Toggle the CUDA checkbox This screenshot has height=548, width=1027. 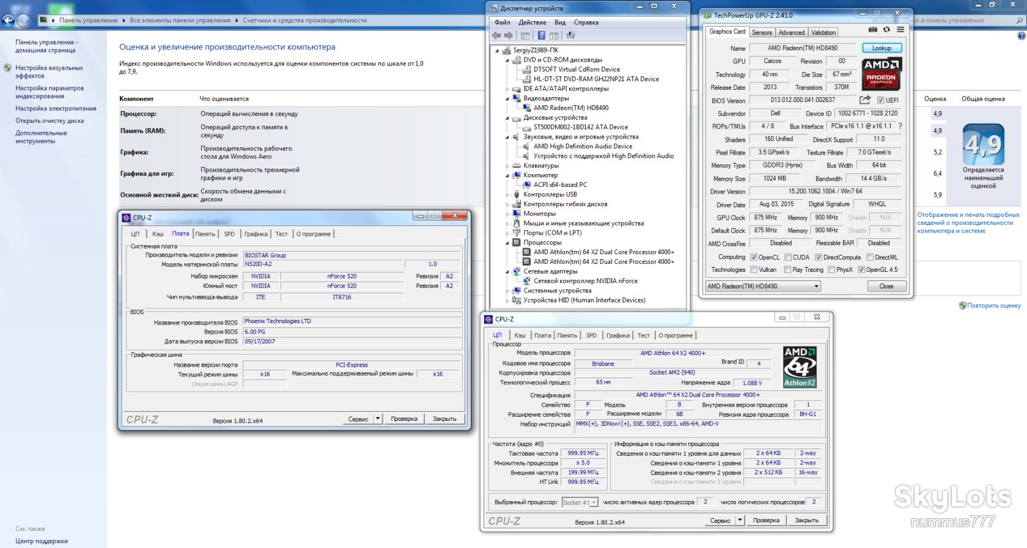tap(788, 257)
